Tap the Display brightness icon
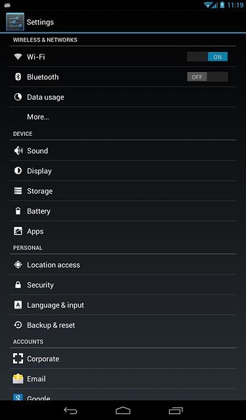This screenshot has width=246, height=420. [18, 171]
